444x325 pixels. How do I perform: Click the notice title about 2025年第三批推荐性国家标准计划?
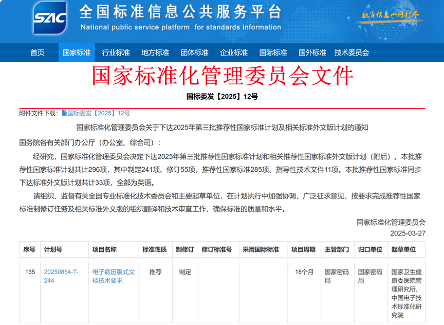coord(223,128)
